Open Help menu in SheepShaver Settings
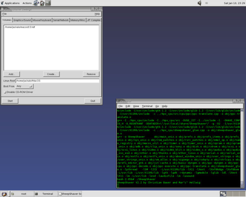The height and width of the screenshot is (197, 246). coord(97,14)
